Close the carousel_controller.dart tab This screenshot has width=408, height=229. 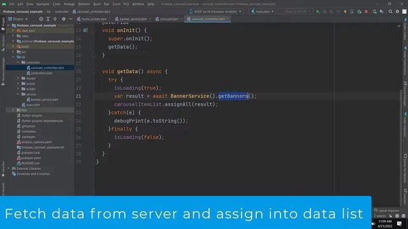pyautogui.click(x=228, y=19)
